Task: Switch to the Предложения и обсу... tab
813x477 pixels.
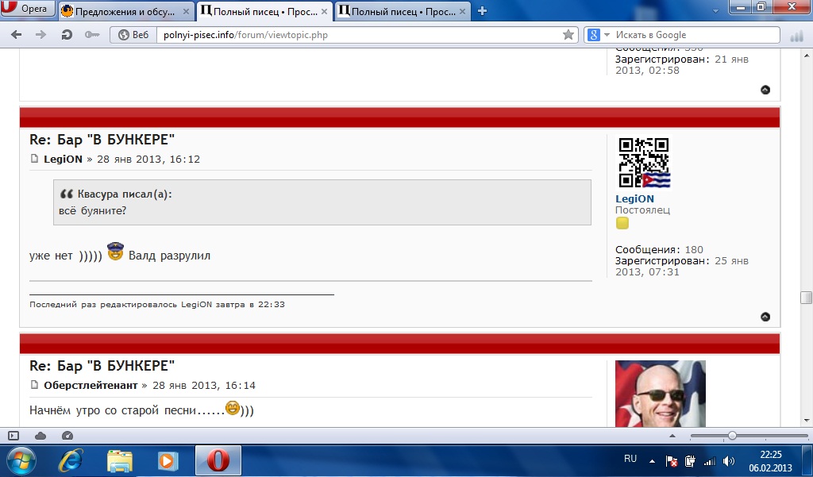Action: click(126, 11)
